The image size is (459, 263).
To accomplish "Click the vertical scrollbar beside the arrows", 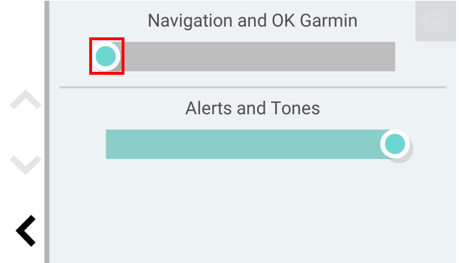I will click(47, 131).
